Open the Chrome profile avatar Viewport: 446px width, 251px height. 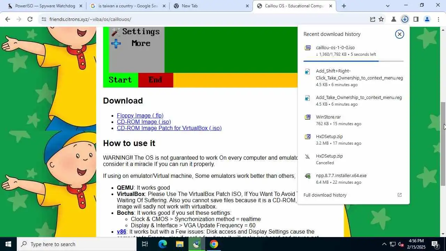point(427,19)
